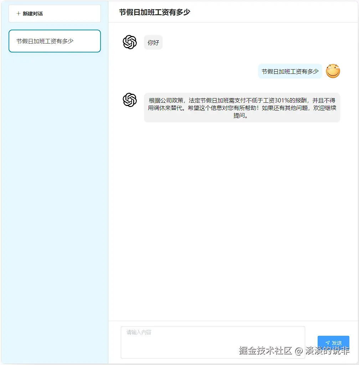
Task: Click the plus icon beside 新建对话
Action: 18,13
